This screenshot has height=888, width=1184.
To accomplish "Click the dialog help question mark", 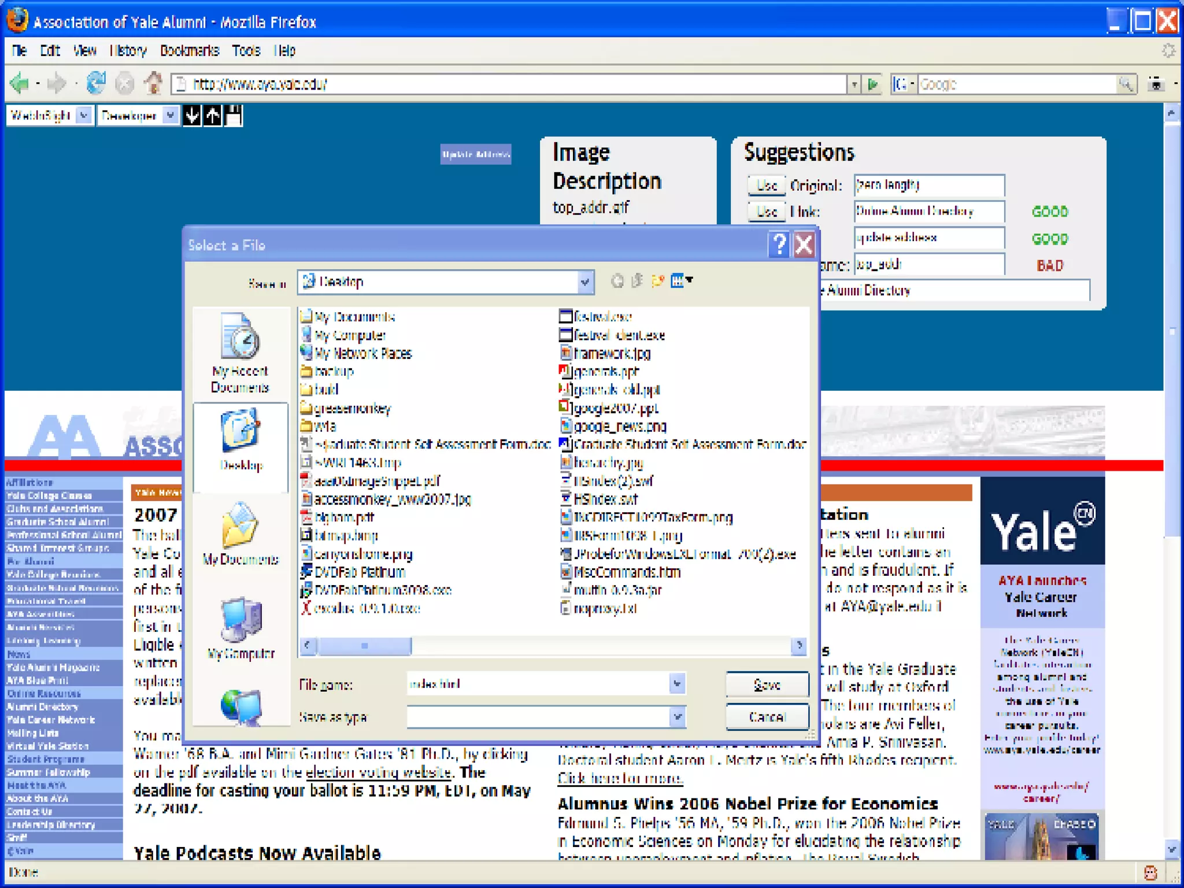I will [779, 245].
